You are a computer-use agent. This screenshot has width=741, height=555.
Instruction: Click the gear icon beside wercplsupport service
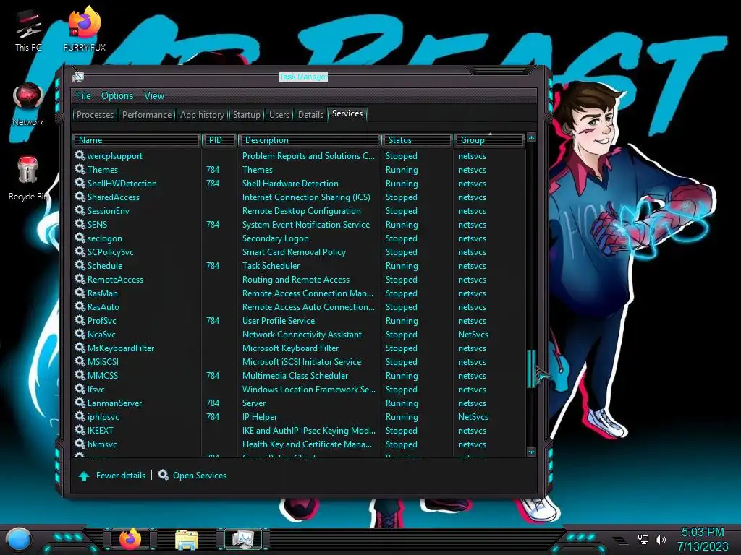80,155
